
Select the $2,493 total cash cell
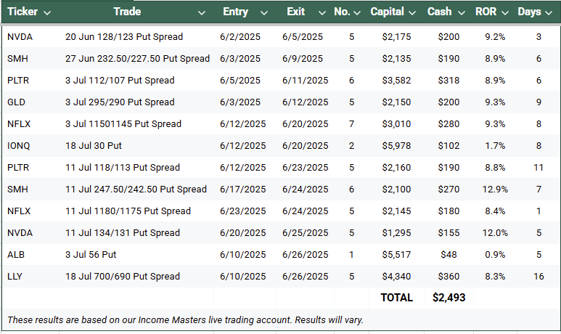pyautogui.click(x=449, y=298)
